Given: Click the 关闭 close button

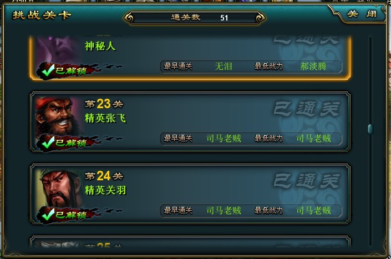Looking at the screenshot, I should 362,14.
